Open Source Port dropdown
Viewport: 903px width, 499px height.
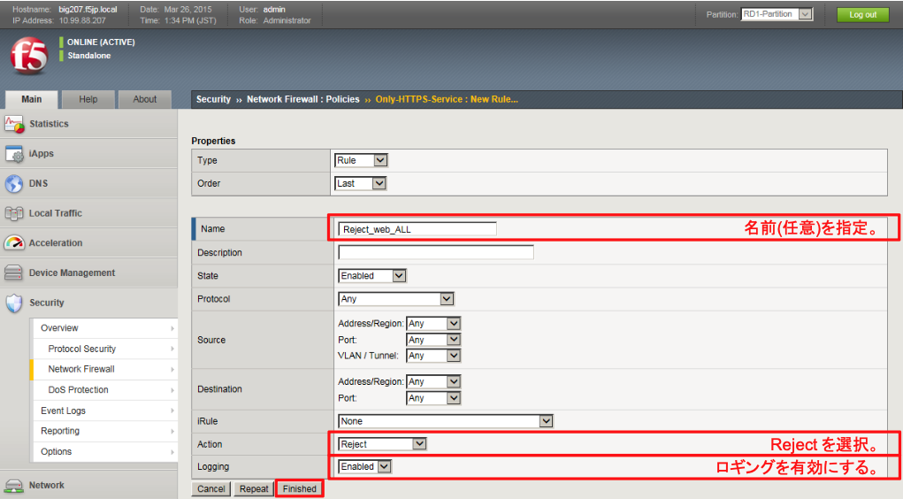[x=433, y=340]
